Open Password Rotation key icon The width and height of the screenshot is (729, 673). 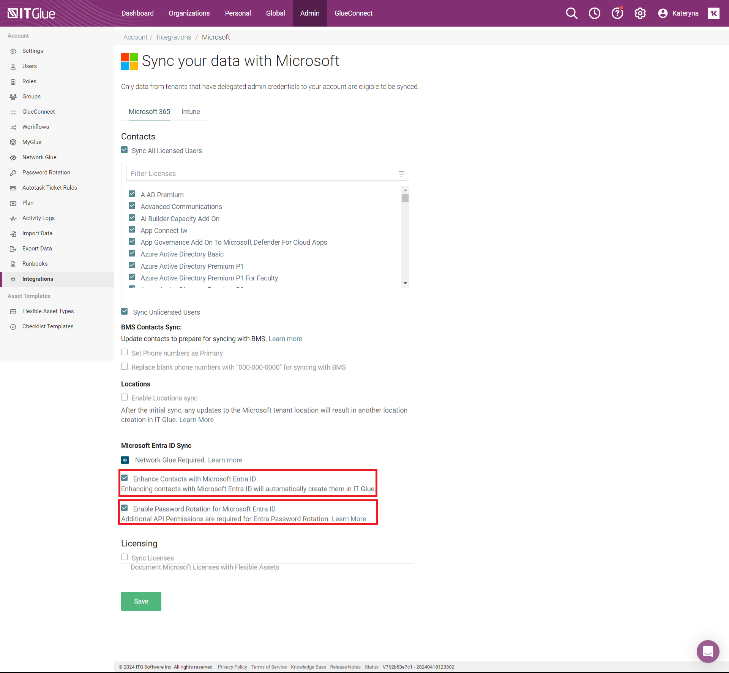(13, 173)
